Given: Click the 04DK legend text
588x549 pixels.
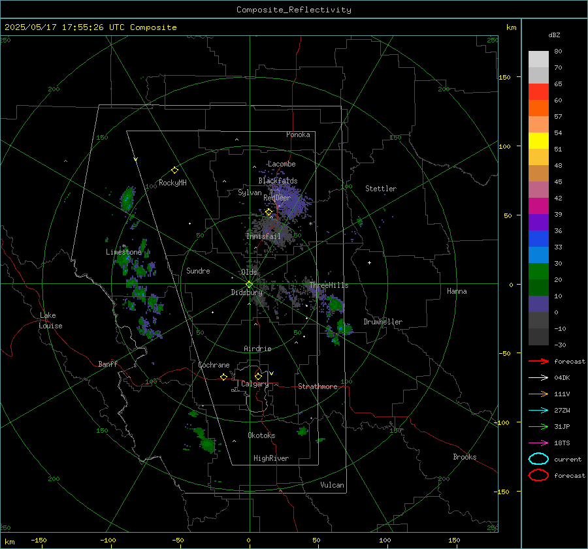Looking at the screenshot, I should [562, 378].
